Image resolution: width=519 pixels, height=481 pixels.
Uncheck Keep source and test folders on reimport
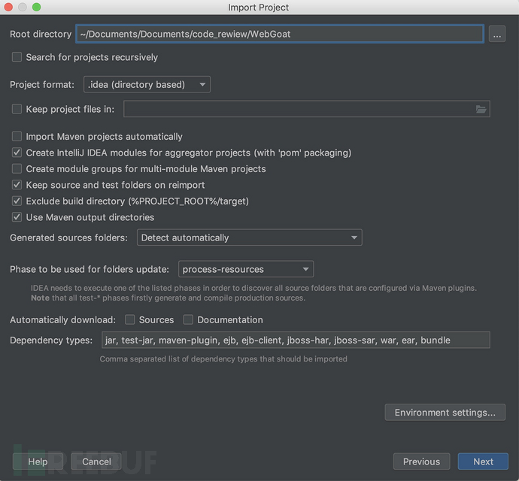pos(17,185)
